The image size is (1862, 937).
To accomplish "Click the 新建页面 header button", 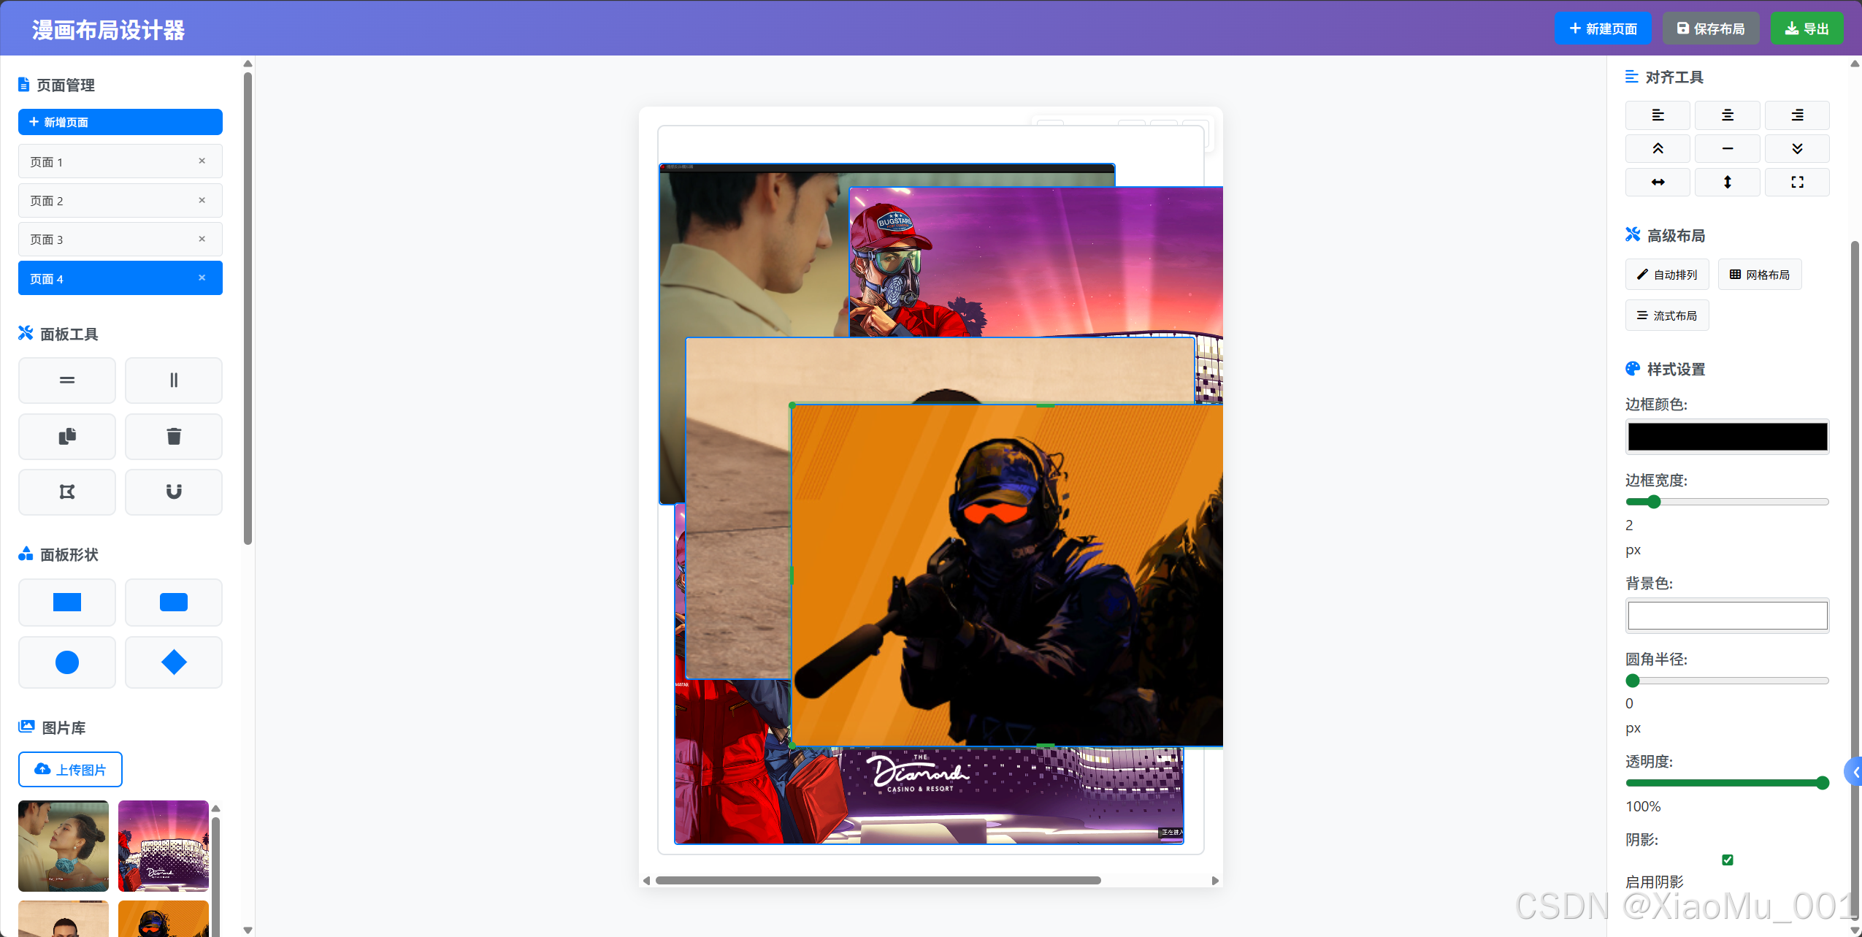I will [1603, 28].
